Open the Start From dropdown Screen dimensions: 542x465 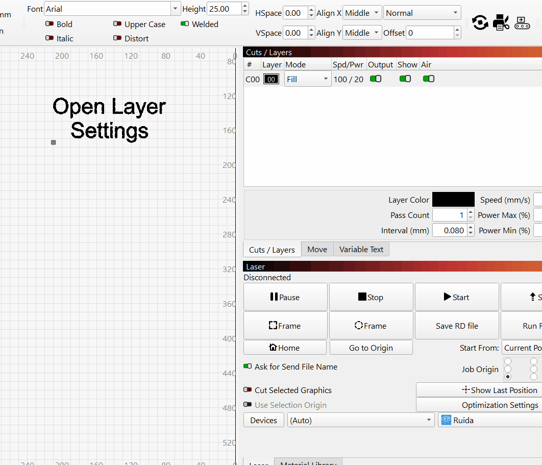point(522,348)
